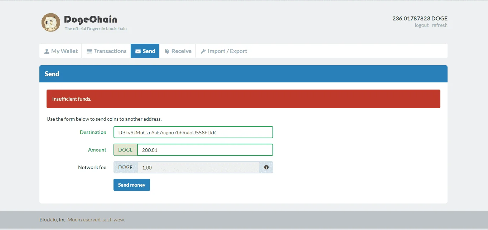
Task: Click the Destination field label
Action: pyautogui.click(x=93, y=132)
